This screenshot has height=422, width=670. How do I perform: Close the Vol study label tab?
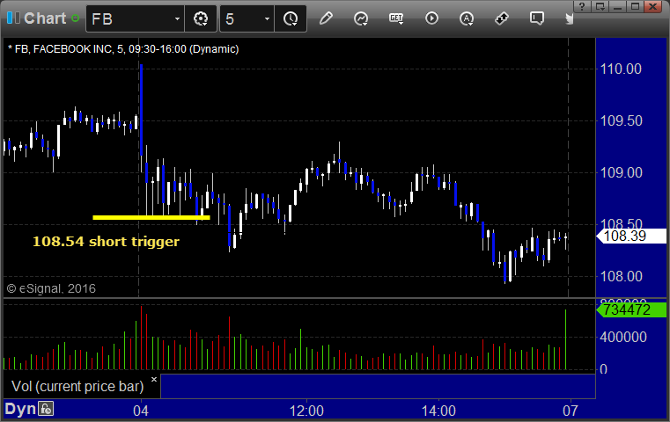(154, 379)
